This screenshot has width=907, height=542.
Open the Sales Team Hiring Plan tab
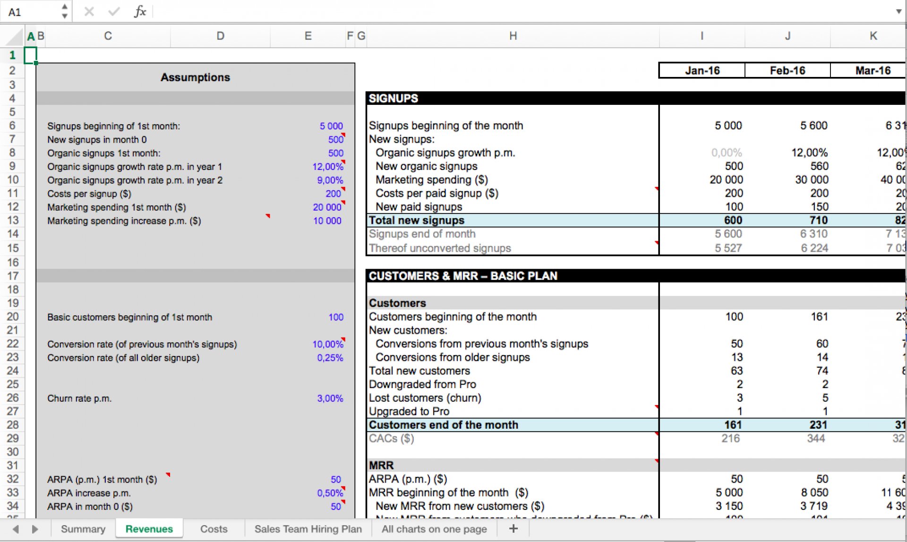(x=308, y=529)
